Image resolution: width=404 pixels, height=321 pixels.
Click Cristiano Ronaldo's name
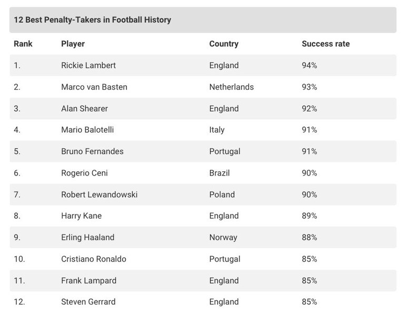[94, 259]
